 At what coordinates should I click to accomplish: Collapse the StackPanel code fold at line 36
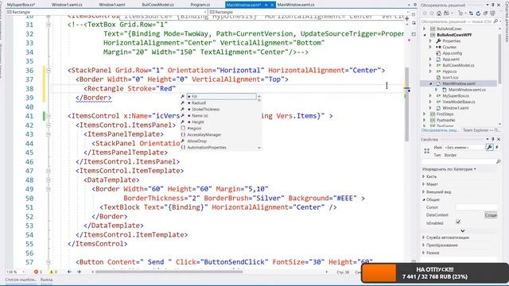coord(49,71)
